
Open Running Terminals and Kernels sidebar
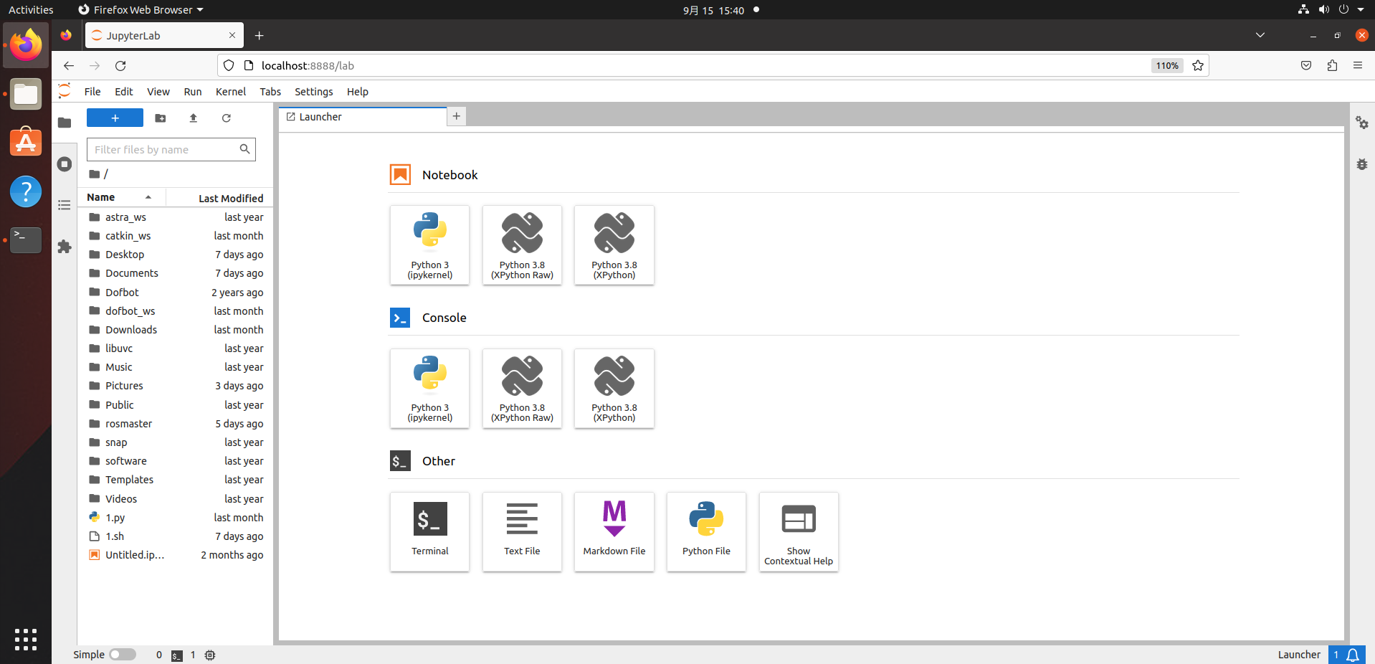(x=65, y=164)
